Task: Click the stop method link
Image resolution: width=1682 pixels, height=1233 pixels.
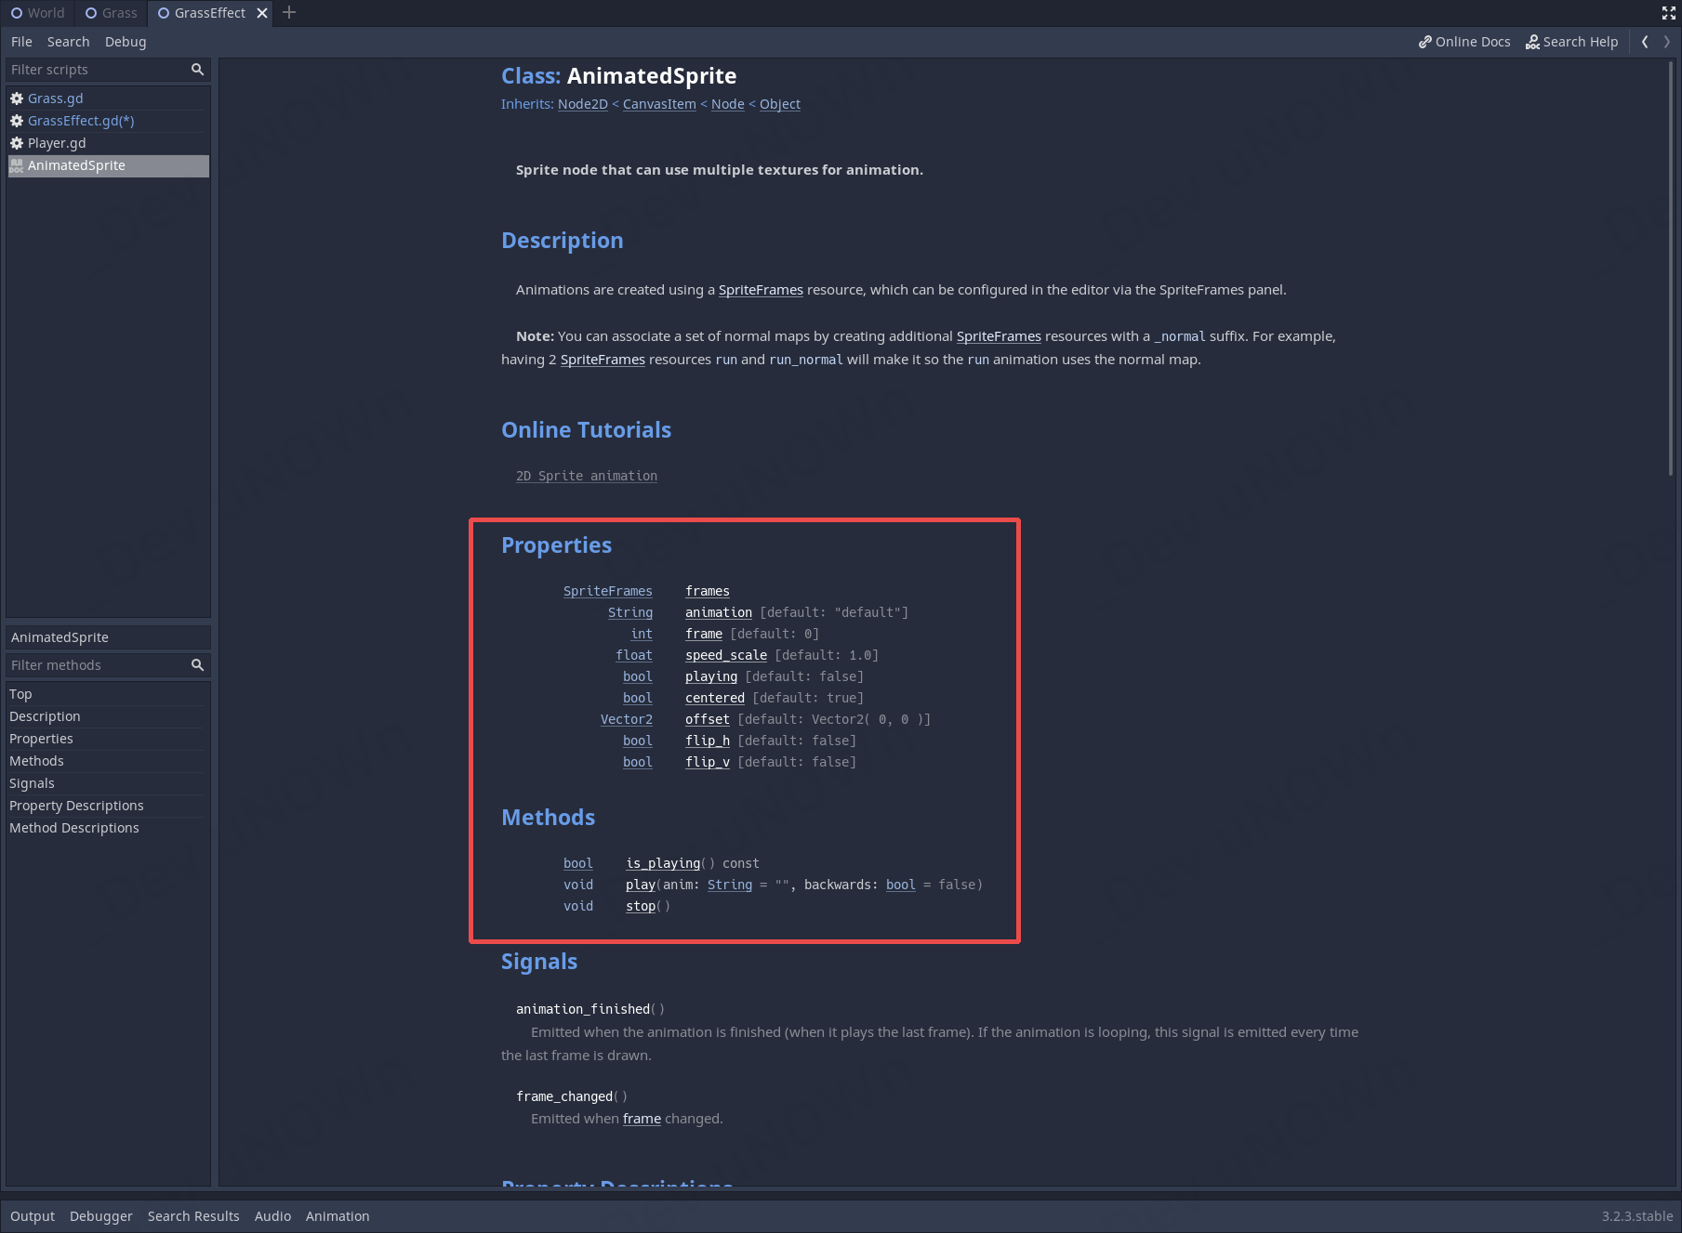Action: 641,906
